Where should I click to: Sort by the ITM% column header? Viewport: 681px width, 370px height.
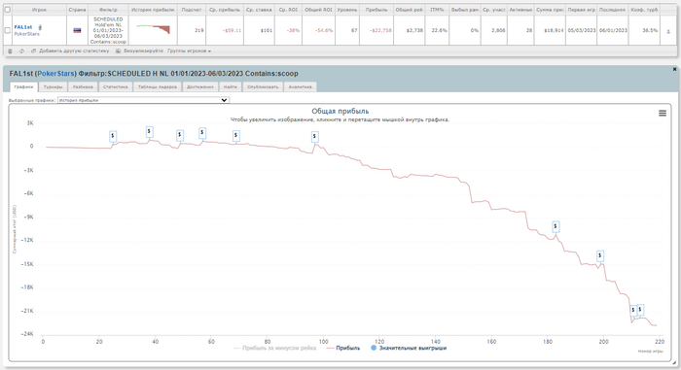coord(437,10)
